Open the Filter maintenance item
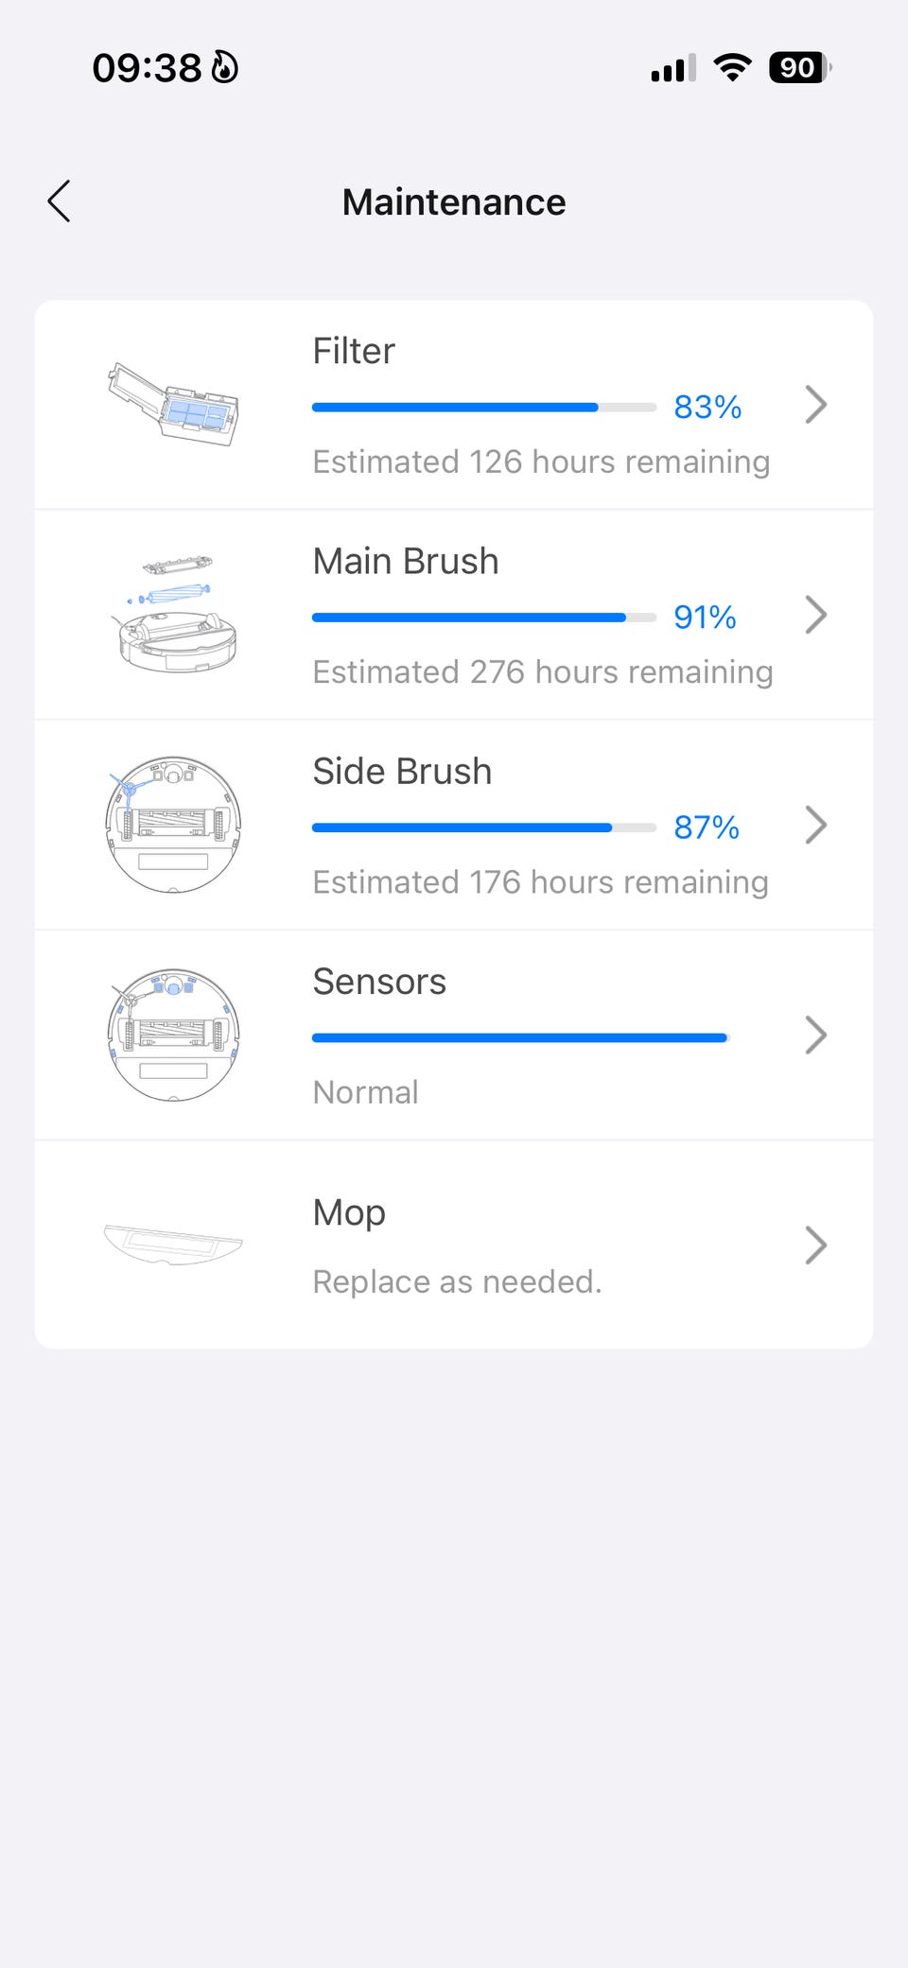Viewport: 908px width, 1968px height. pos(354,351)
